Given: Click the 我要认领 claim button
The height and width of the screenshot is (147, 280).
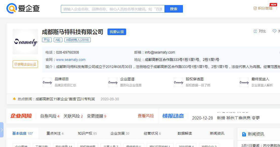Looking at the screenshot, I should click(117, 32).
